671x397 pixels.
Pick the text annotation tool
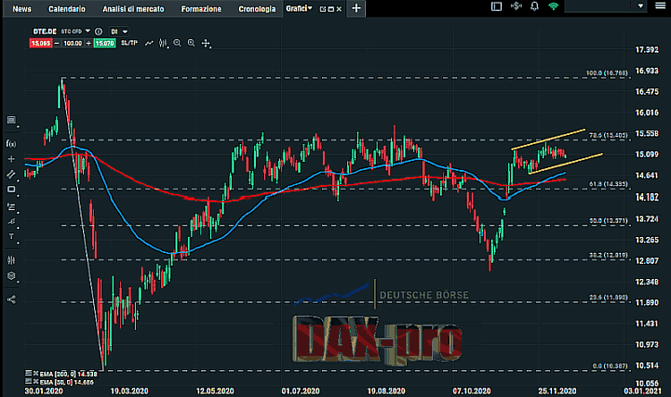click(12, 236)
